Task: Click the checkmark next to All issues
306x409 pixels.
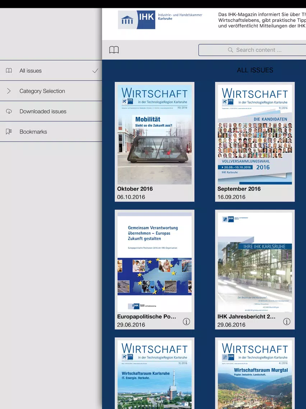Action: point(95,71)
